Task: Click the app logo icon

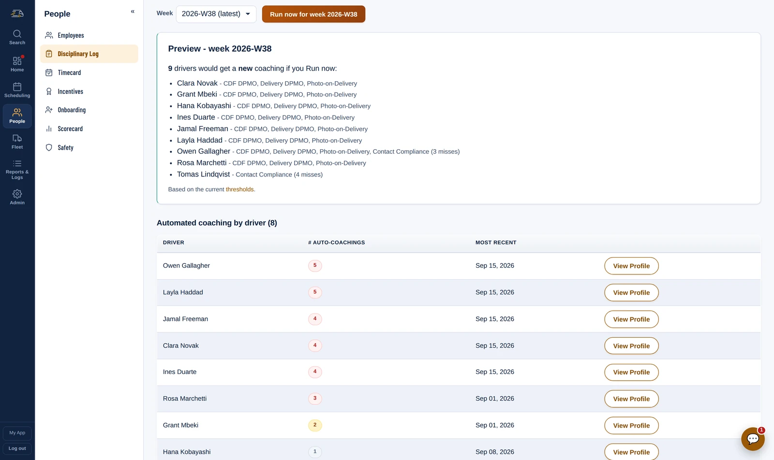Action: 17,14
